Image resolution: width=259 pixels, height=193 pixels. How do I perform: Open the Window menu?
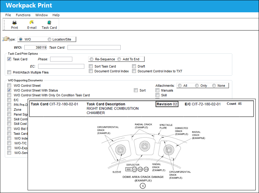(x=41, y=15)
